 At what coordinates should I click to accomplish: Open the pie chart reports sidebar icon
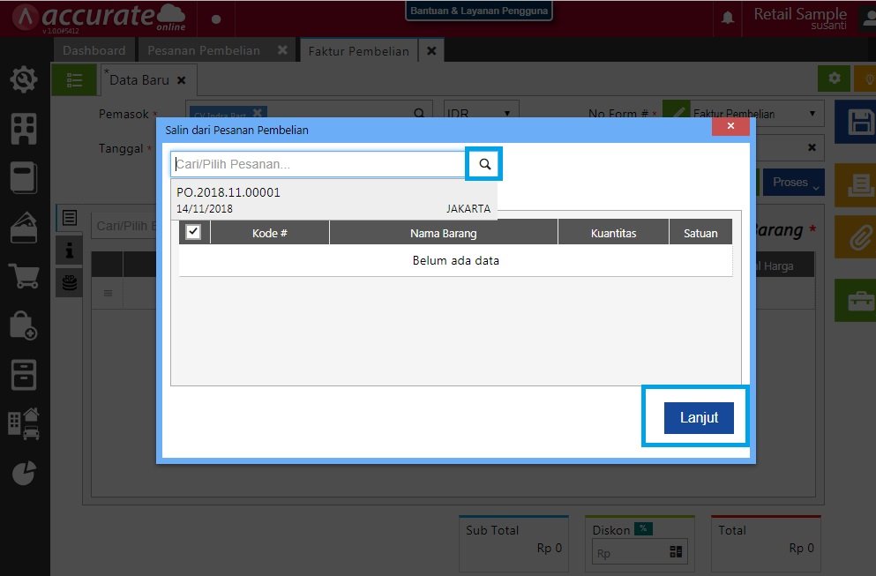pos(24,473)
